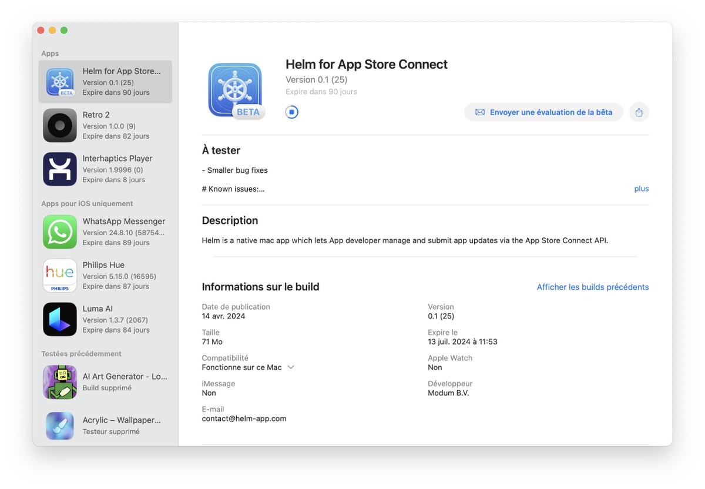705x489 pixels.
Task: Expand release notes with 'plus' link
Action: coord(642,189)
